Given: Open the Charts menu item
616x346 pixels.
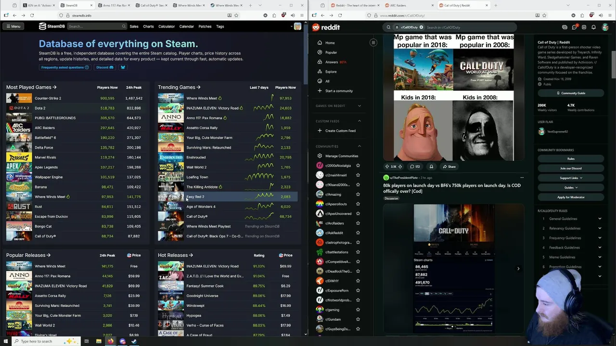Looking at the screenshot, I should point(148,26).
